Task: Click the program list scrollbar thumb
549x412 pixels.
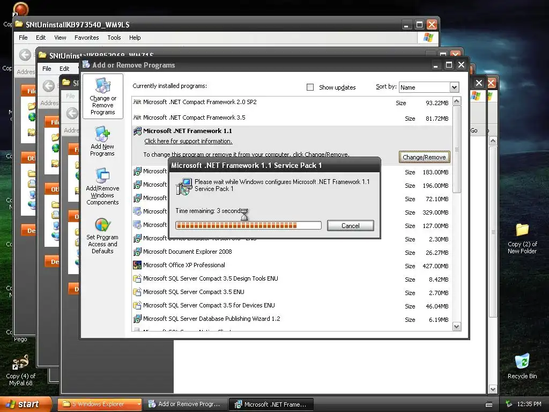Action: click(457, 149)
